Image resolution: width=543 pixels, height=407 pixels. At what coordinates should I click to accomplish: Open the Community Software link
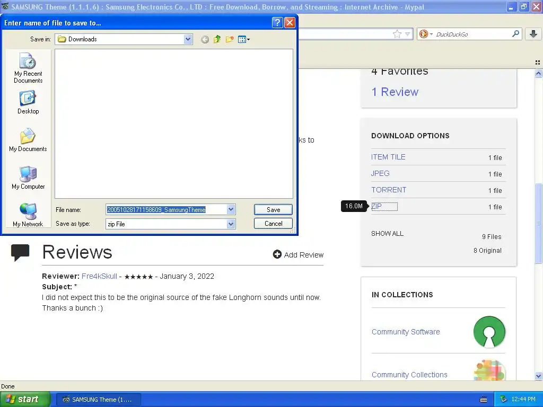coord(406,332)
